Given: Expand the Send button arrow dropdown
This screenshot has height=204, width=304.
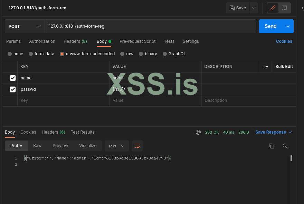Looking at the screenshot, I should pyautogui.click(x=288, y=26).
